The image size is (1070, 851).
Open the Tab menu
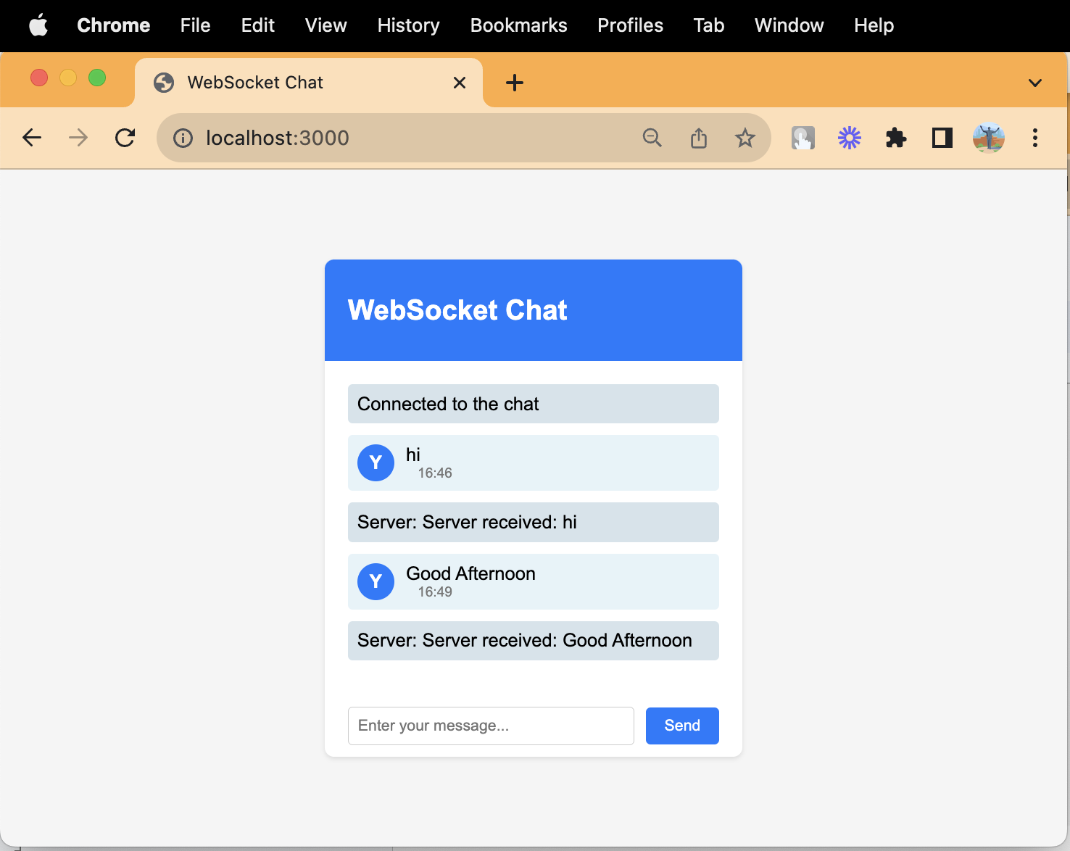coord(709,25)
